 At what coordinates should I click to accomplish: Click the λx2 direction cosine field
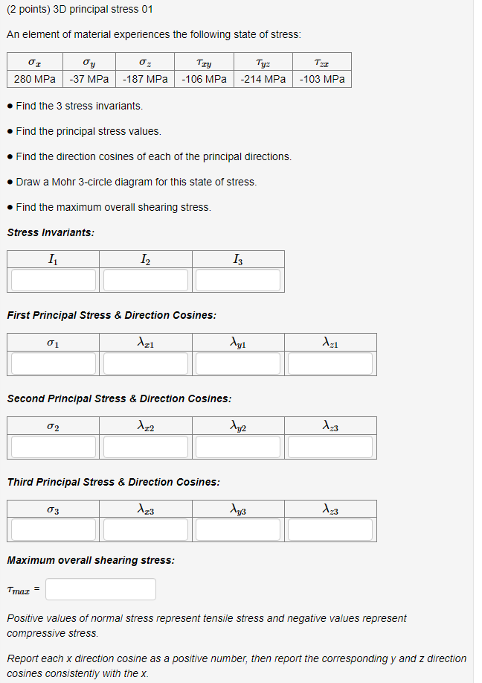(x=145, y=446)
